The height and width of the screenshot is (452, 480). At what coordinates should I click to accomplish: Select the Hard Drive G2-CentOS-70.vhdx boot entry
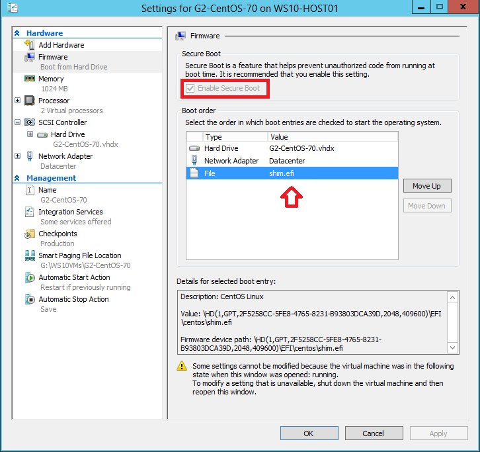292,148
